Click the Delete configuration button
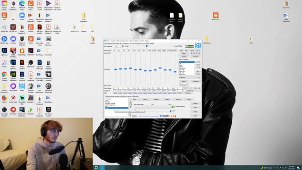 (x=167, y=99)
